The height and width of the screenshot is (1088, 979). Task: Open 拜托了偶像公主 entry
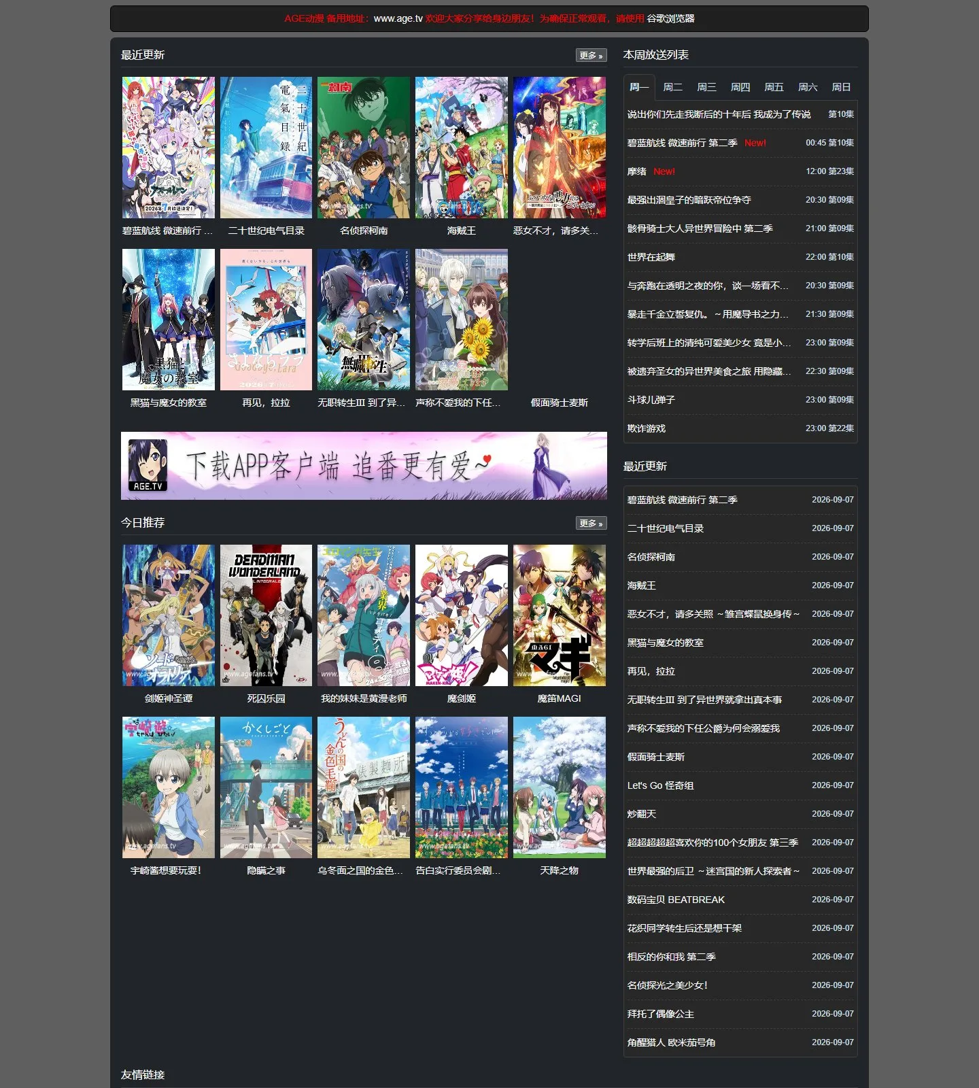pyautogui.click(x=660, y=1014)
